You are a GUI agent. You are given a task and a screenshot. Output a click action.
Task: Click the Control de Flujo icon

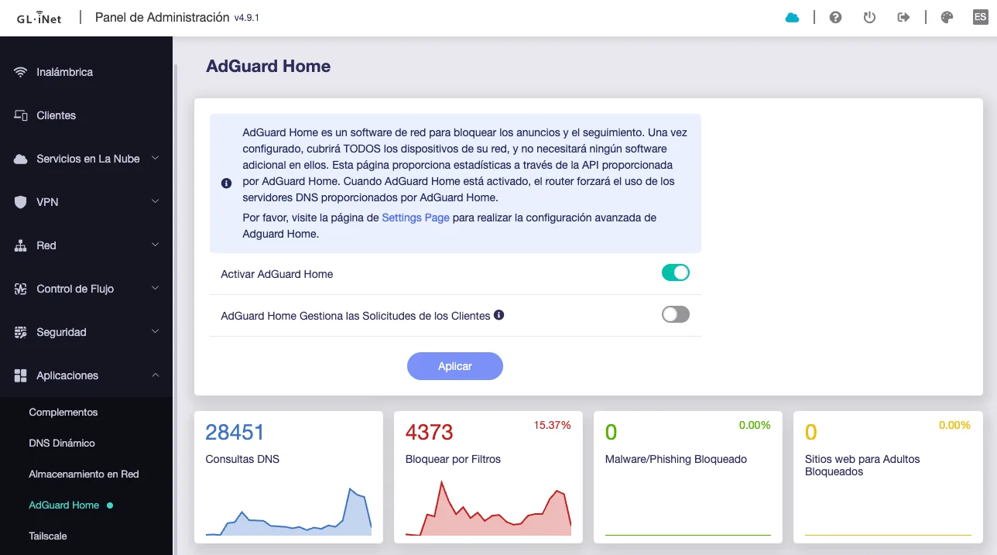(21, 289)
